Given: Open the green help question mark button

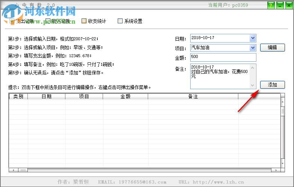Looking at the screenshot, I should point(271,5).
